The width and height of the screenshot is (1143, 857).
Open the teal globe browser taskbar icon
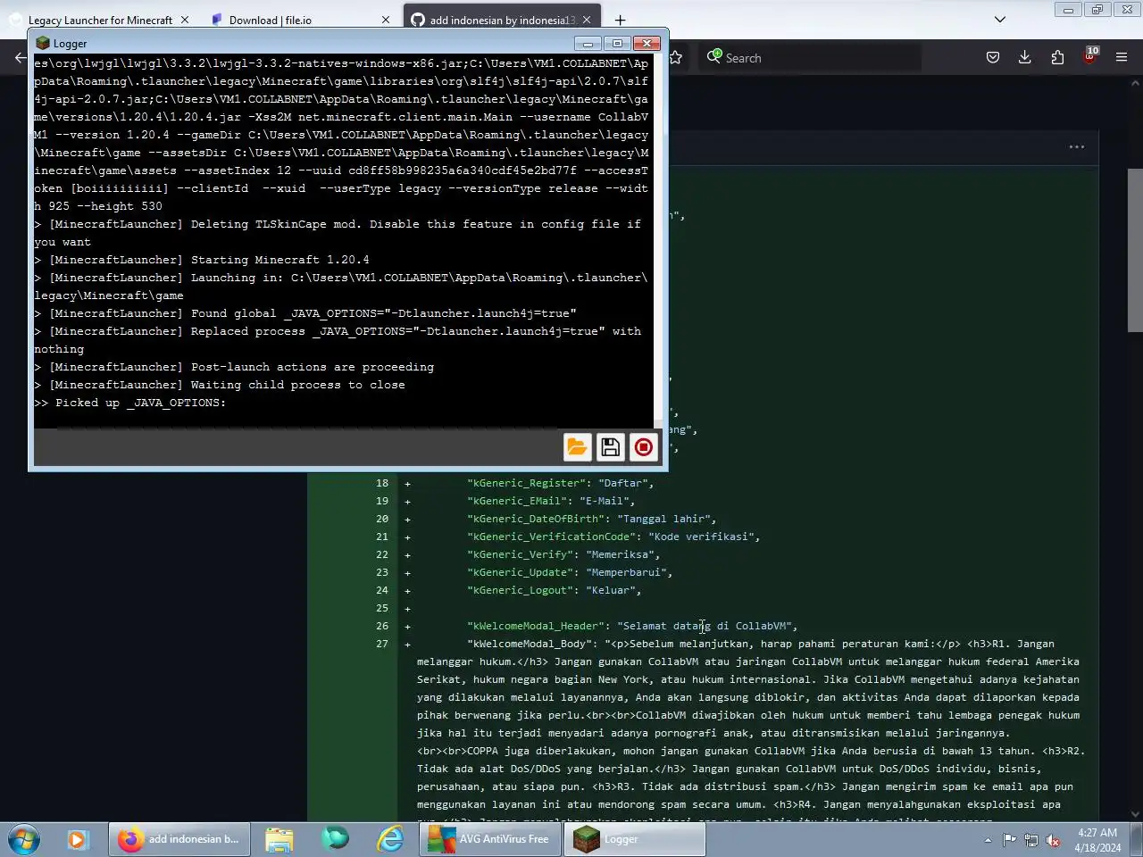coord(335,839)
